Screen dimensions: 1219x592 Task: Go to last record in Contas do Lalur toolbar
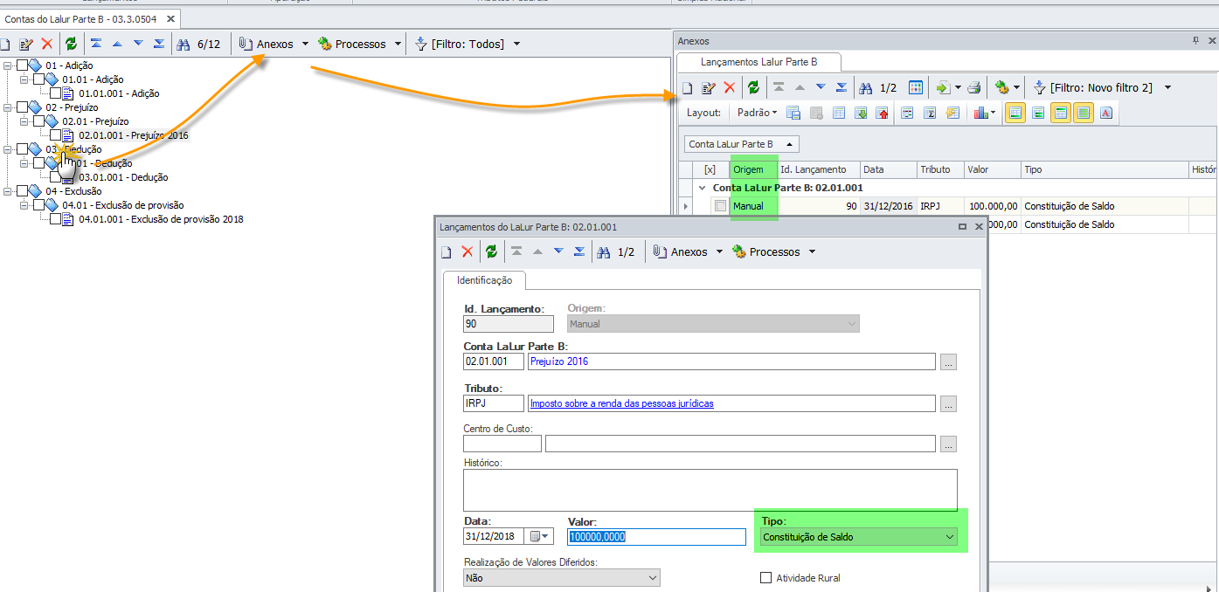pyautogui.click(x=159, y=44)
